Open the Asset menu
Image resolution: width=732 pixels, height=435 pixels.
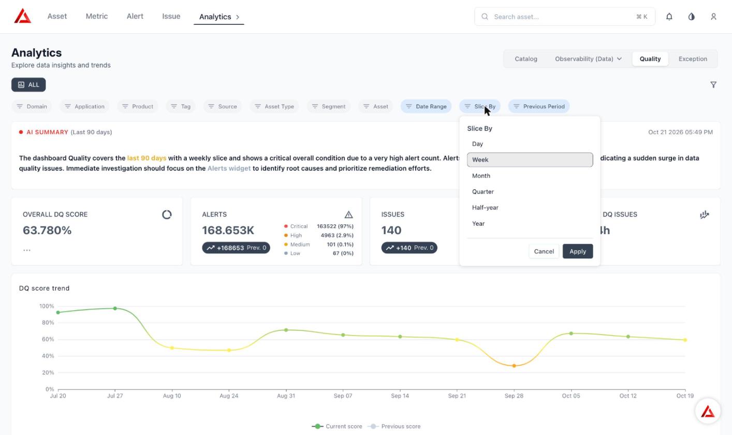57,16
